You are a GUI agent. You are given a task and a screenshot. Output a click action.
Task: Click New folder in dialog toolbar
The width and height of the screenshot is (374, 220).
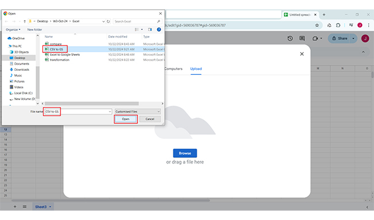[x=35, y=29]
